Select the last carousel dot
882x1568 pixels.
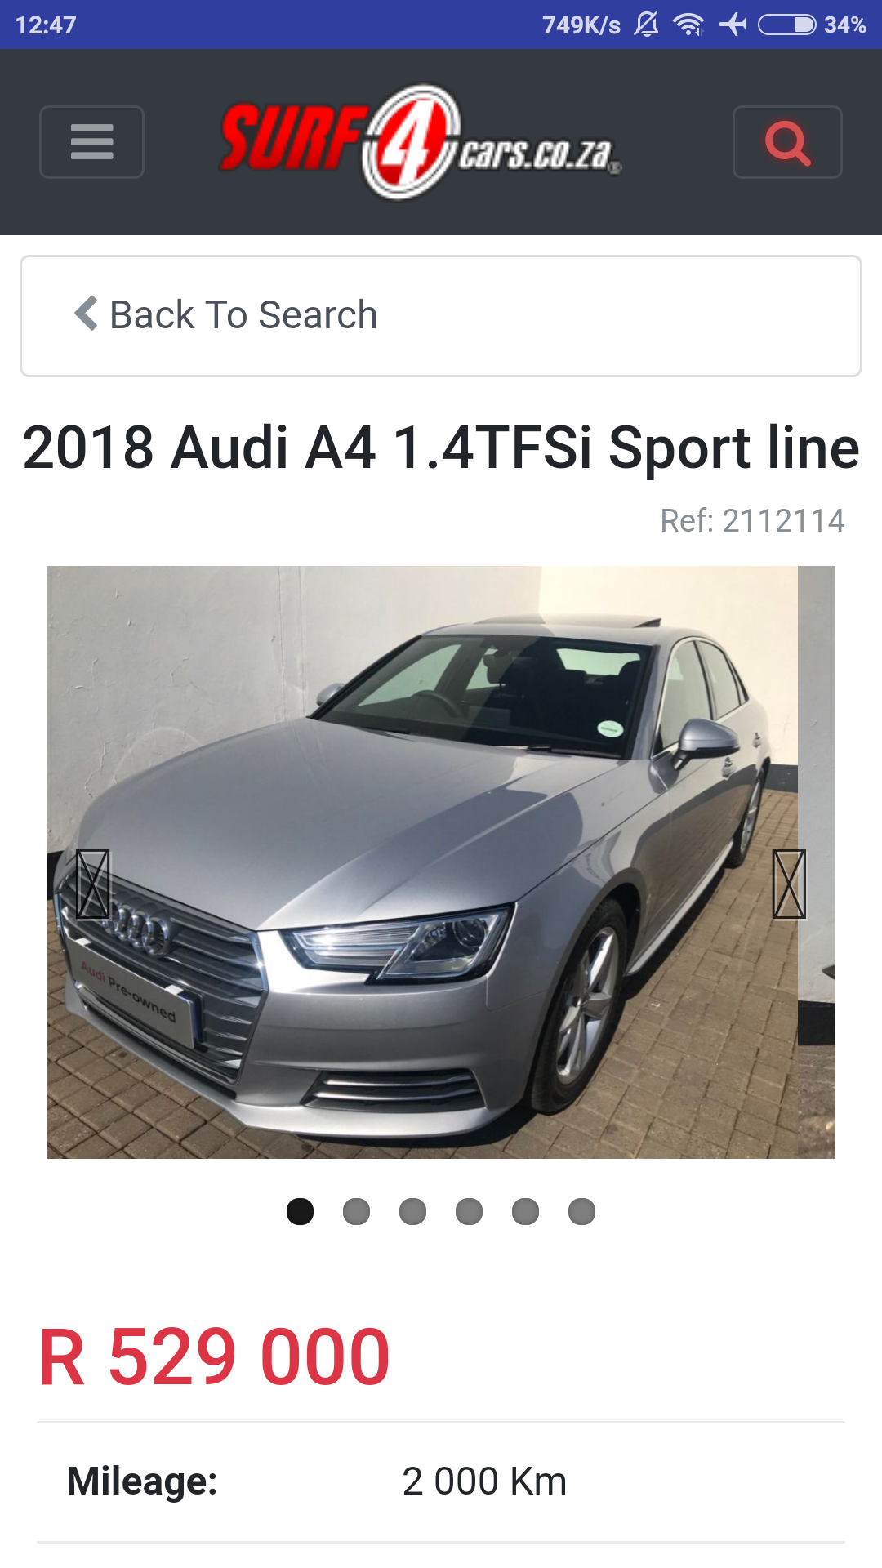click(x=581, y=1211)
